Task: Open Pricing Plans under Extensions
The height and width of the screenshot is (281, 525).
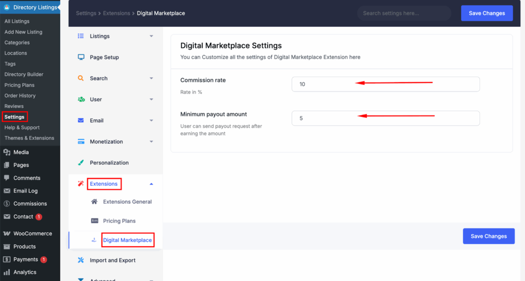Action: (x=119, y=221)
